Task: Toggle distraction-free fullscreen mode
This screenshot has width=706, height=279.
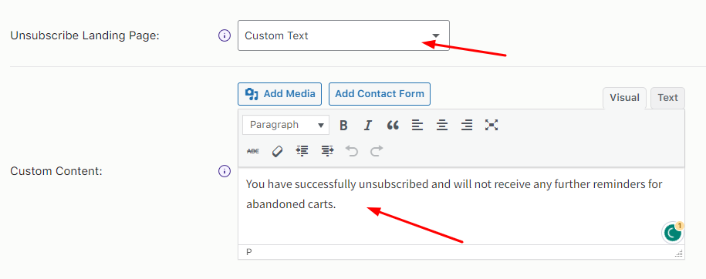Action: (491, 125)
